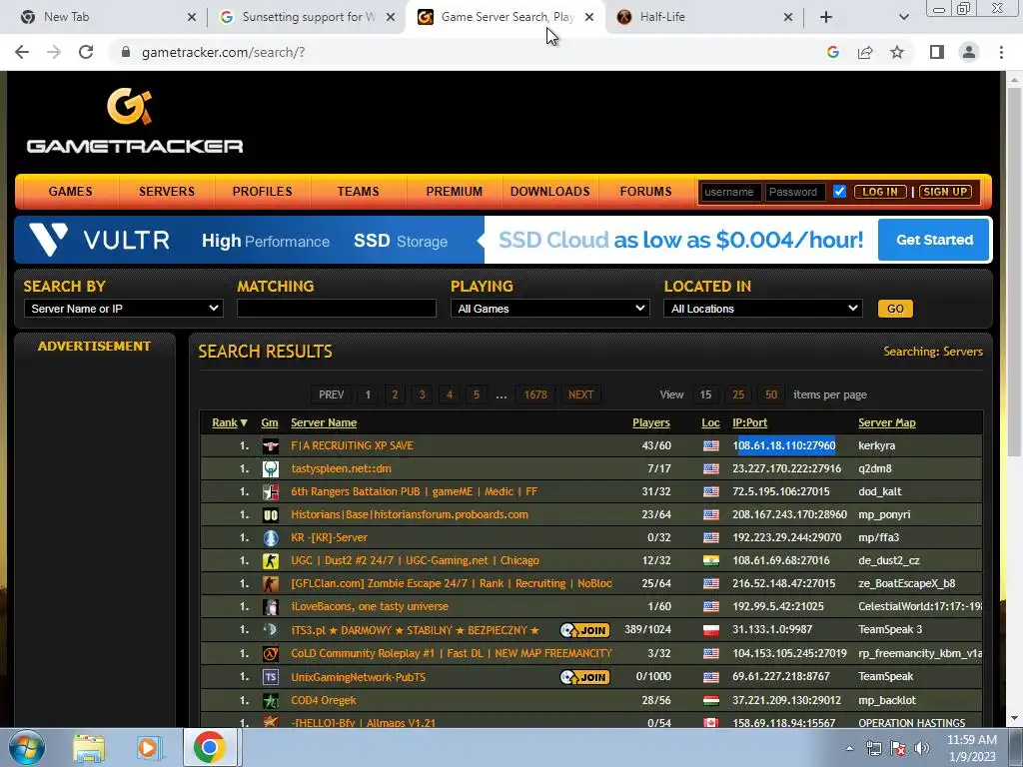Image resolution: width=1023 pixels, height=767 pixels.
Task: Open the PREMIUM menu item
Action: click(x=455, y=192)
